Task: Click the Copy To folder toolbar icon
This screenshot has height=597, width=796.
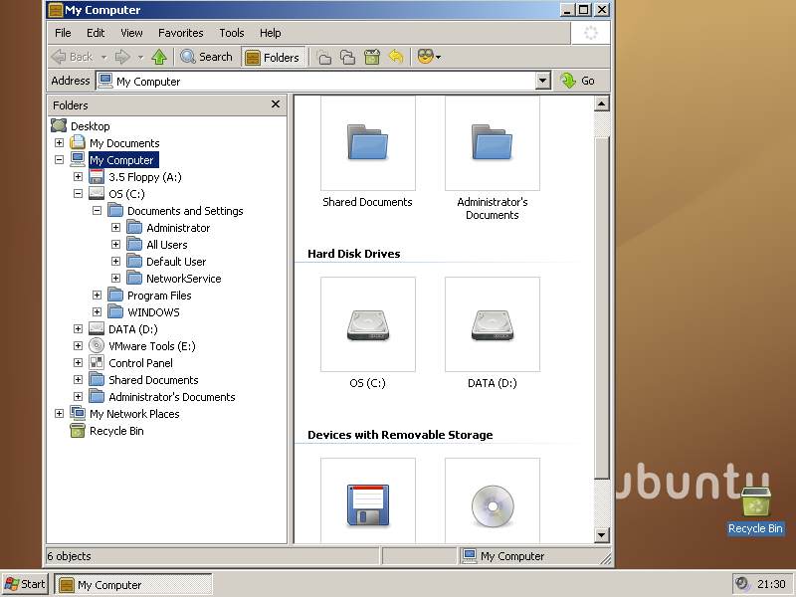Action: [347, 57]
